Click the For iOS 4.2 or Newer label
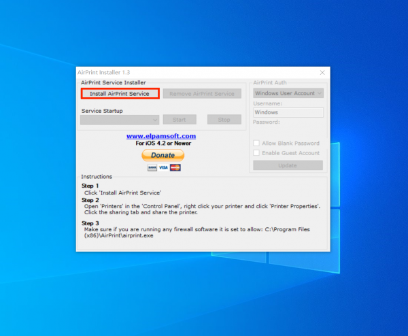 pos(162,144)
